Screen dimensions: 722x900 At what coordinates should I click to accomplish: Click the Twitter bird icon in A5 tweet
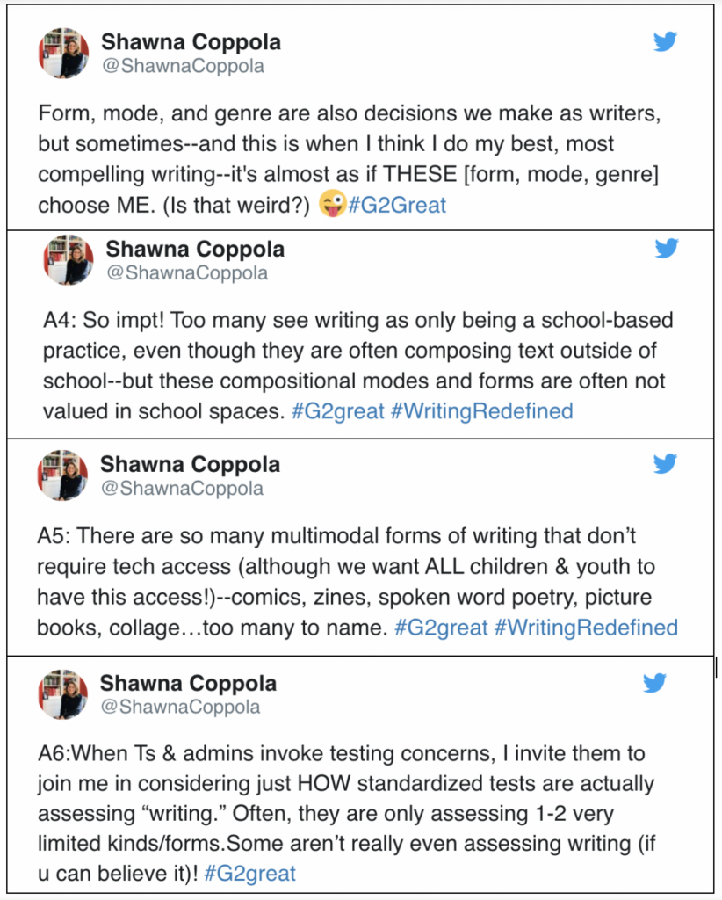665,463
